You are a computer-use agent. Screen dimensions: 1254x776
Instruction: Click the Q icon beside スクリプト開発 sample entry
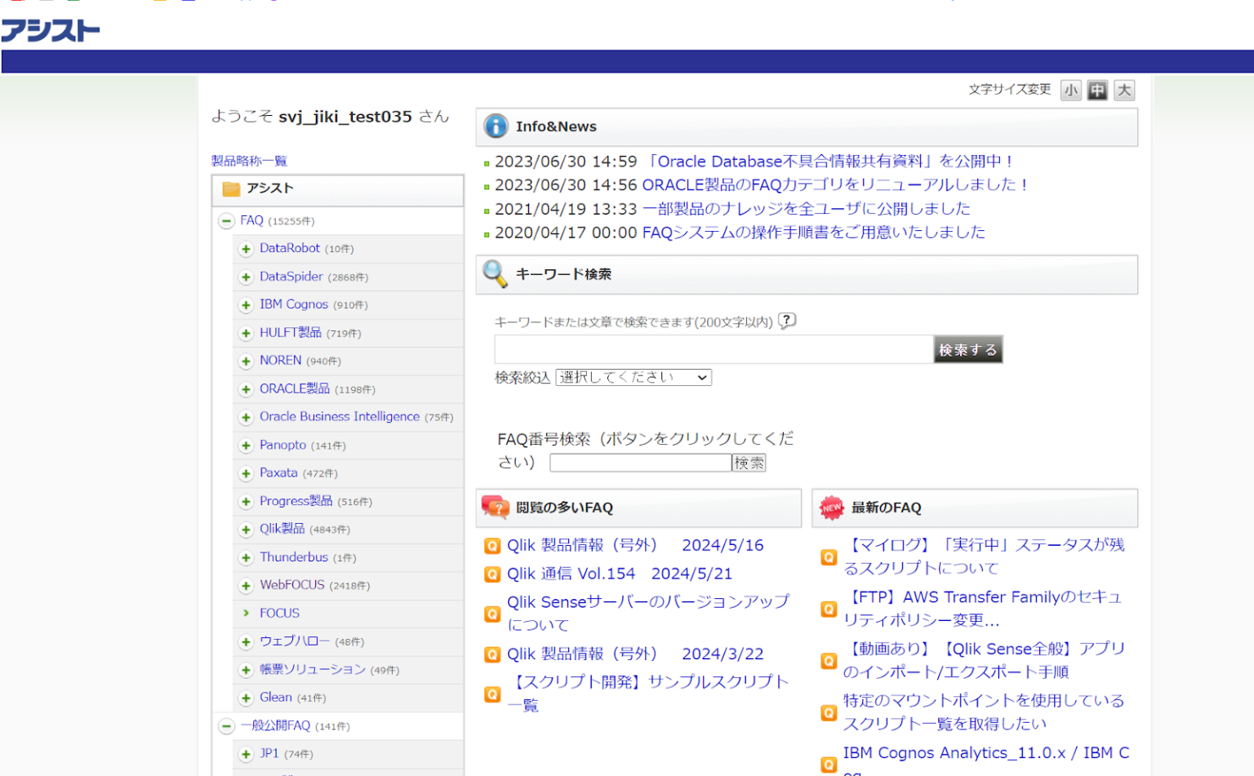coord(492,694)
